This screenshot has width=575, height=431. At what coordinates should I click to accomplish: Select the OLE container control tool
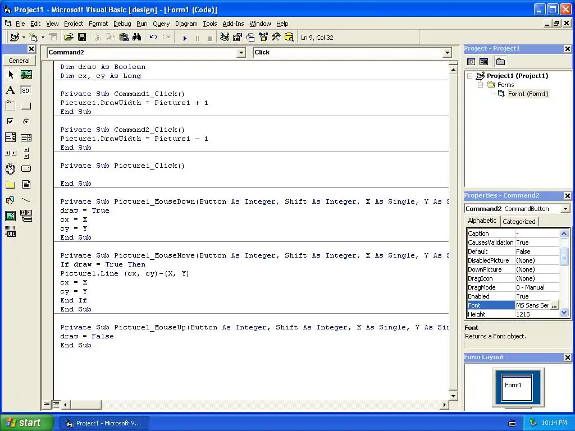click(x=11, y=232)
